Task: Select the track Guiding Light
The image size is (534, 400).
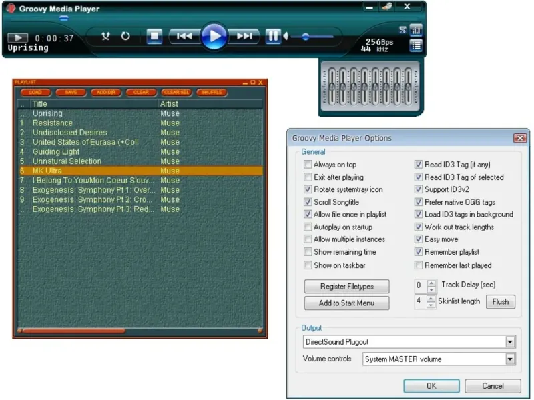Action: [x=140, y=152]
